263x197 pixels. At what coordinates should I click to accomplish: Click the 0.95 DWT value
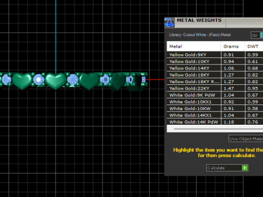pos(253,89)
